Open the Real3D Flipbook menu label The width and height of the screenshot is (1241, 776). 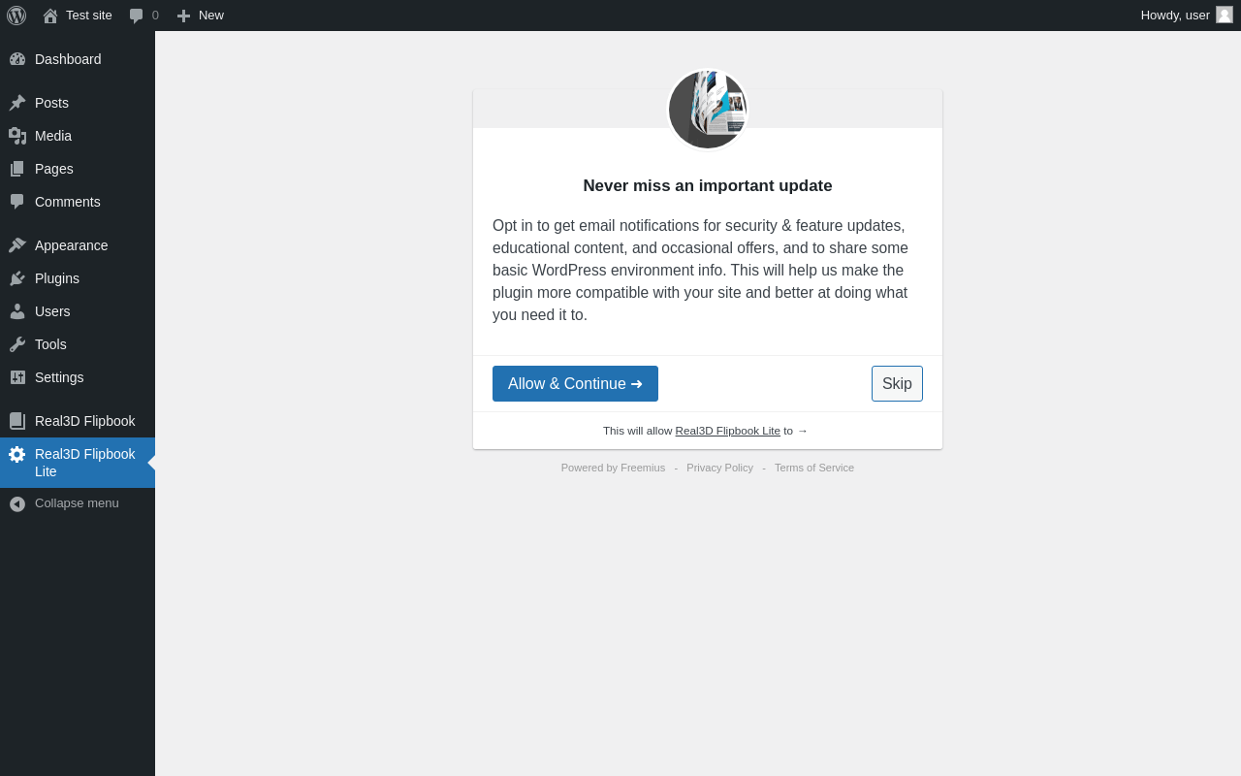[85, 421]
